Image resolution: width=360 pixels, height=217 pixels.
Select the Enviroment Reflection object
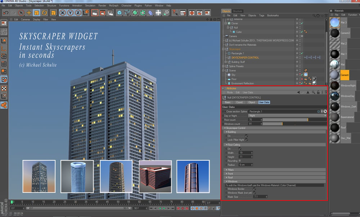(242, 84)
